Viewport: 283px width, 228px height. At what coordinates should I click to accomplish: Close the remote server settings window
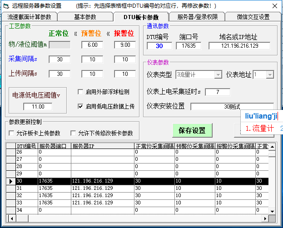click(x=273, y=5)
